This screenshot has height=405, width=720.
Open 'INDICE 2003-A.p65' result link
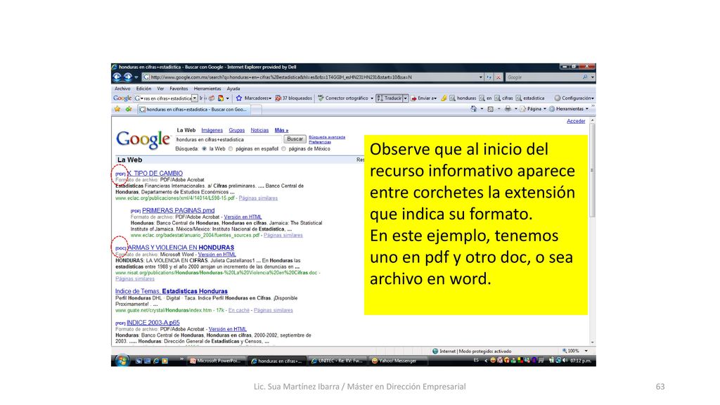(x=153, y=322)
